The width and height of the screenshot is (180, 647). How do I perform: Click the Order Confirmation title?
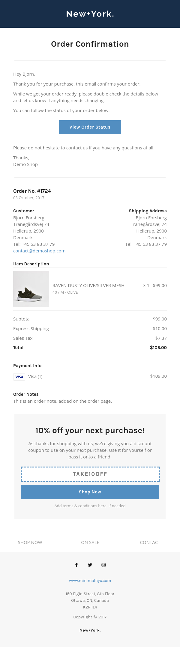coord(90,44)
